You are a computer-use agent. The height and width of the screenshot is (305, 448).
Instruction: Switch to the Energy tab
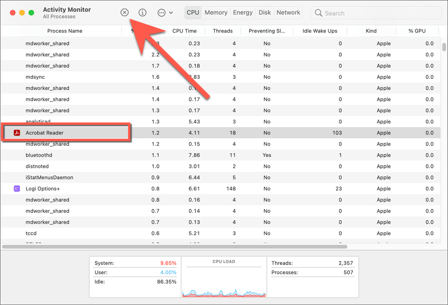coord(243,13)
